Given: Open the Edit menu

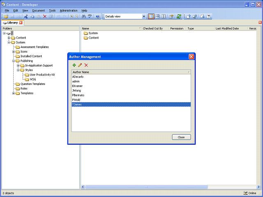Looking at the screenshot, I should [16, 11].
